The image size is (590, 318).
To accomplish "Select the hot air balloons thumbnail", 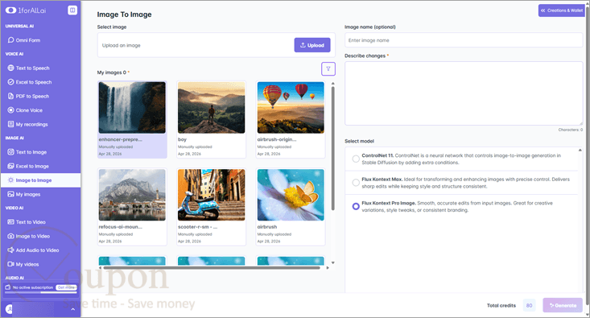I will point(291,108).
